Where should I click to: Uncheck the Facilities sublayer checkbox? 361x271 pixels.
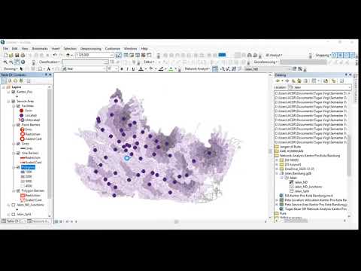tap(18, 106)
